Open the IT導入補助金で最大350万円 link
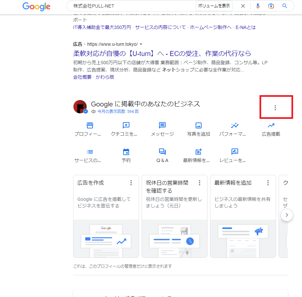302x297 pixels. 102,27
